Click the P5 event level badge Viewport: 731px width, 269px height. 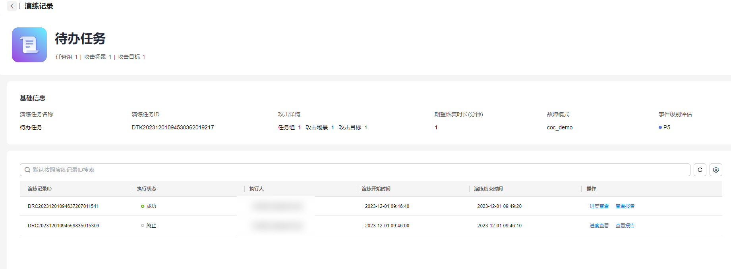tap(664, 127)
